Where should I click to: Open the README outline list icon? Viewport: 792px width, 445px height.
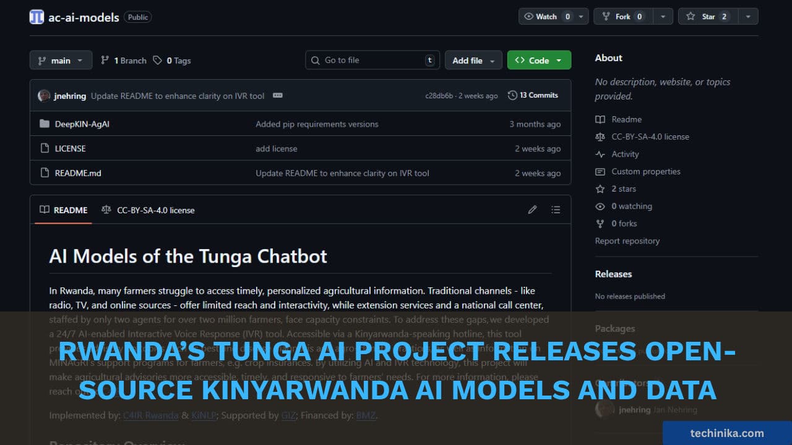pos(556,210)
